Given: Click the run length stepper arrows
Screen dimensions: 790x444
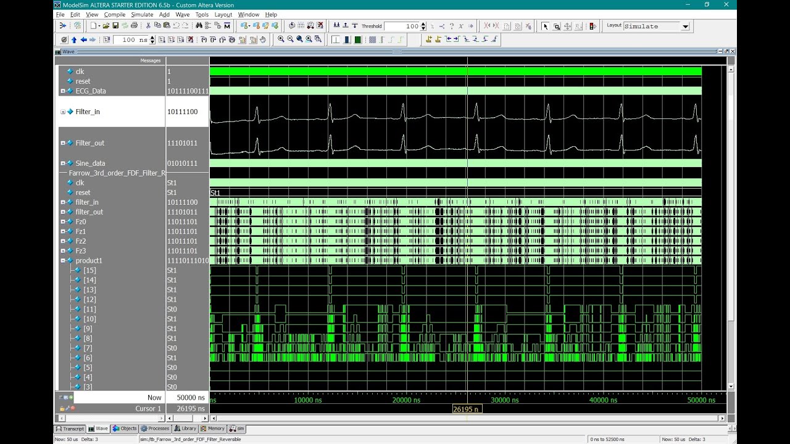Looking at the screenshot, I should (x=152, y=39).
